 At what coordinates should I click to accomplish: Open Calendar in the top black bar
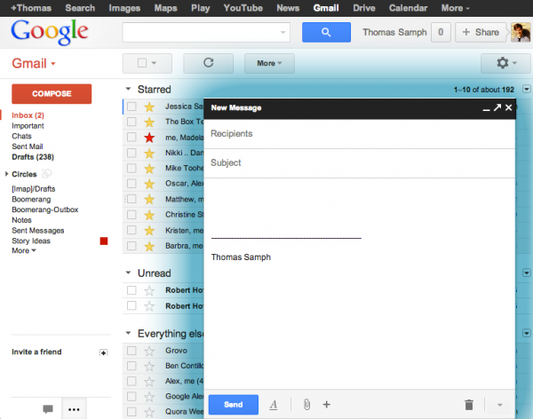(408, 8)
